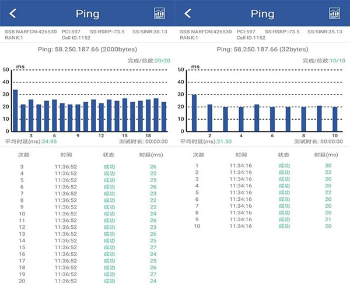Tap SS-SINR:35.13 signal info
The width and height of the screenshot is (350, 286).
pos(327,32)
